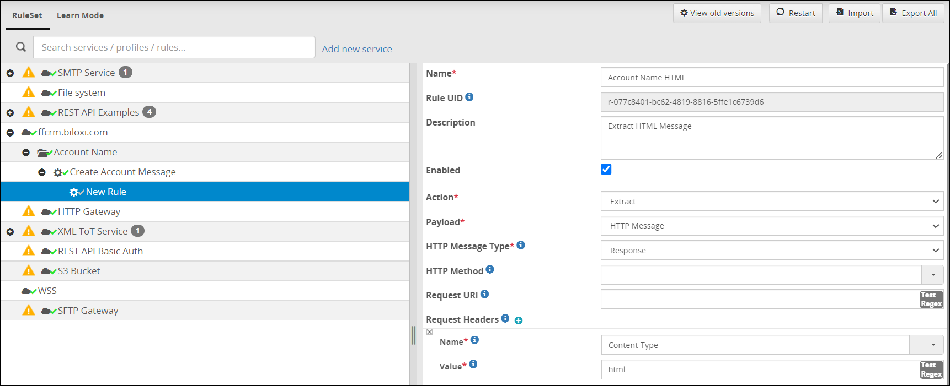Click info icon next to Request URI
This screenshot has width=950, height=386.
pos(484,294)
